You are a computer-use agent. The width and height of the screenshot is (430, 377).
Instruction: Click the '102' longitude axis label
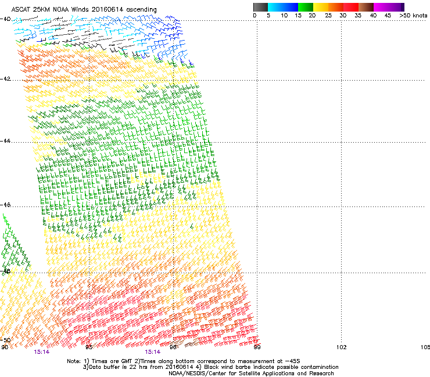[x=342, y=347]
